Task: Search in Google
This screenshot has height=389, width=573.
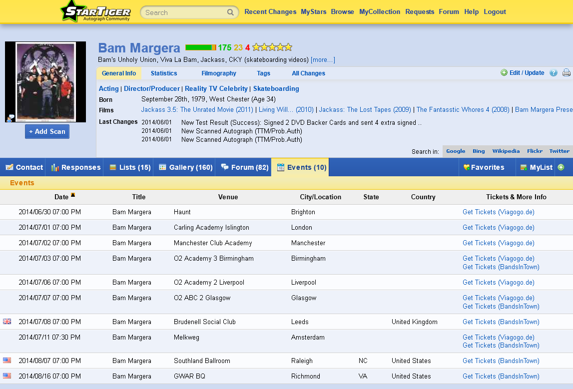Action: point(456,151)
